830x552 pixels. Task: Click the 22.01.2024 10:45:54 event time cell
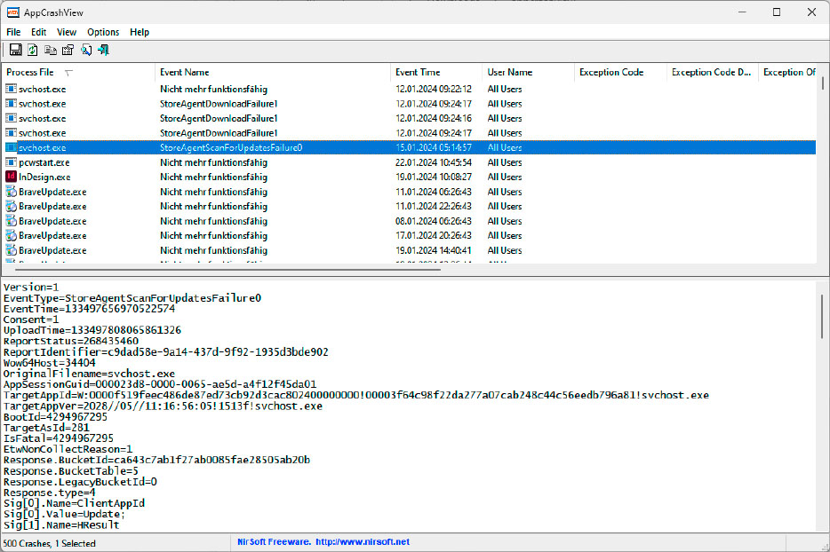click(x=434, y=162)
